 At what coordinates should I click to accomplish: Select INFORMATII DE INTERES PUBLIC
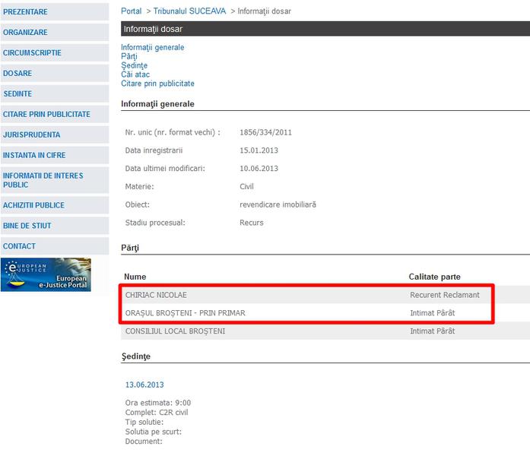tap(43, 180)
